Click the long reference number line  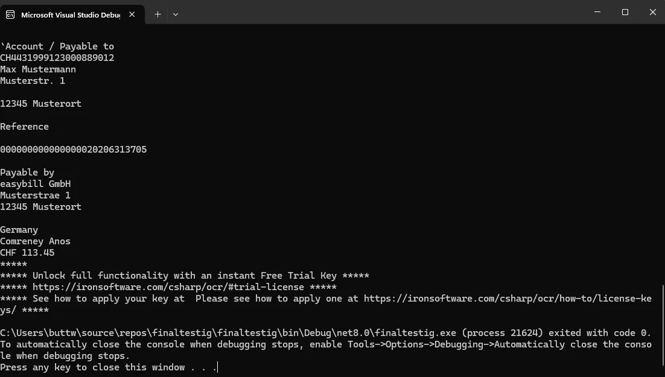click(74, 150)
